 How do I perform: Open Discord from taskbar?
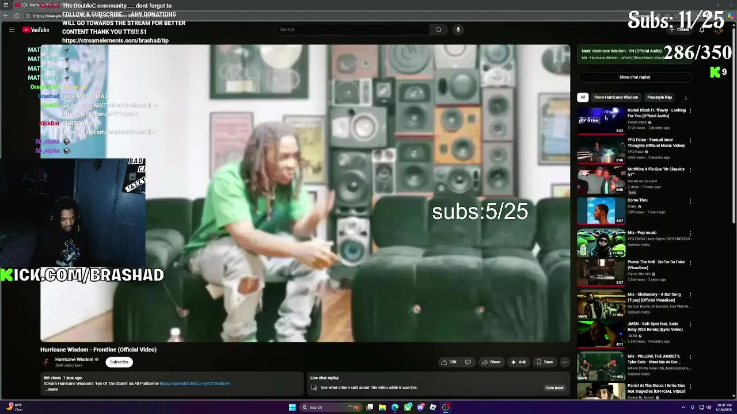[x=420, y=407]
